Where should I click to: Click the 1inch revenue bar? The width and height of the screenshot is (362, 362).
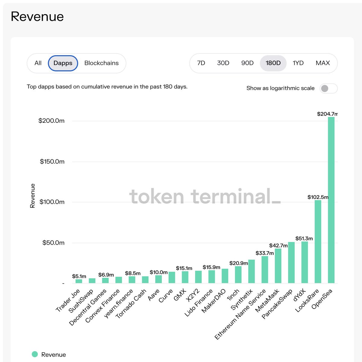[x=238, y=275]
